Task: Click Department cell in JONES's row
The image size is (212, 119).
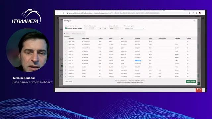Action: click(x=85, y=51)
